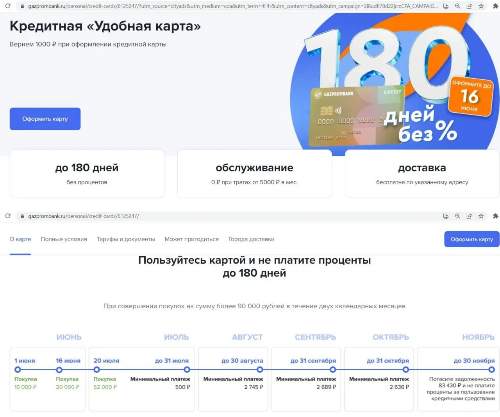This screenshot has height=417, width=500.
Task: Switch to the 'О карте' tab
Action: click(x=20, y=239)
